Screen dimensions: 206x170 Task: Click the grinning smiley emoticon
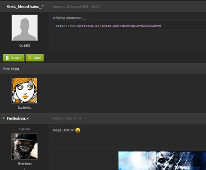coord(78,130)
